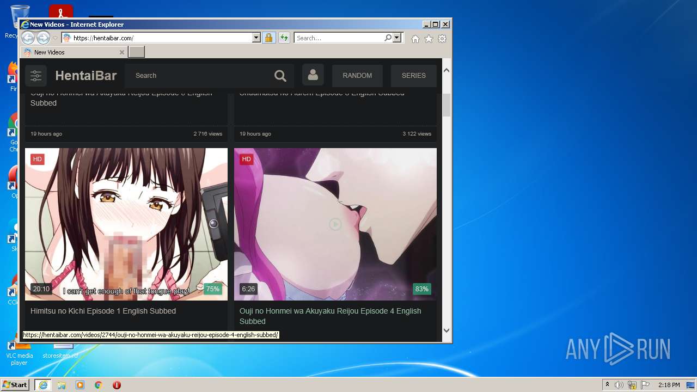
Task: Go back with the browser Back arrow
Action: pos(28,38)
